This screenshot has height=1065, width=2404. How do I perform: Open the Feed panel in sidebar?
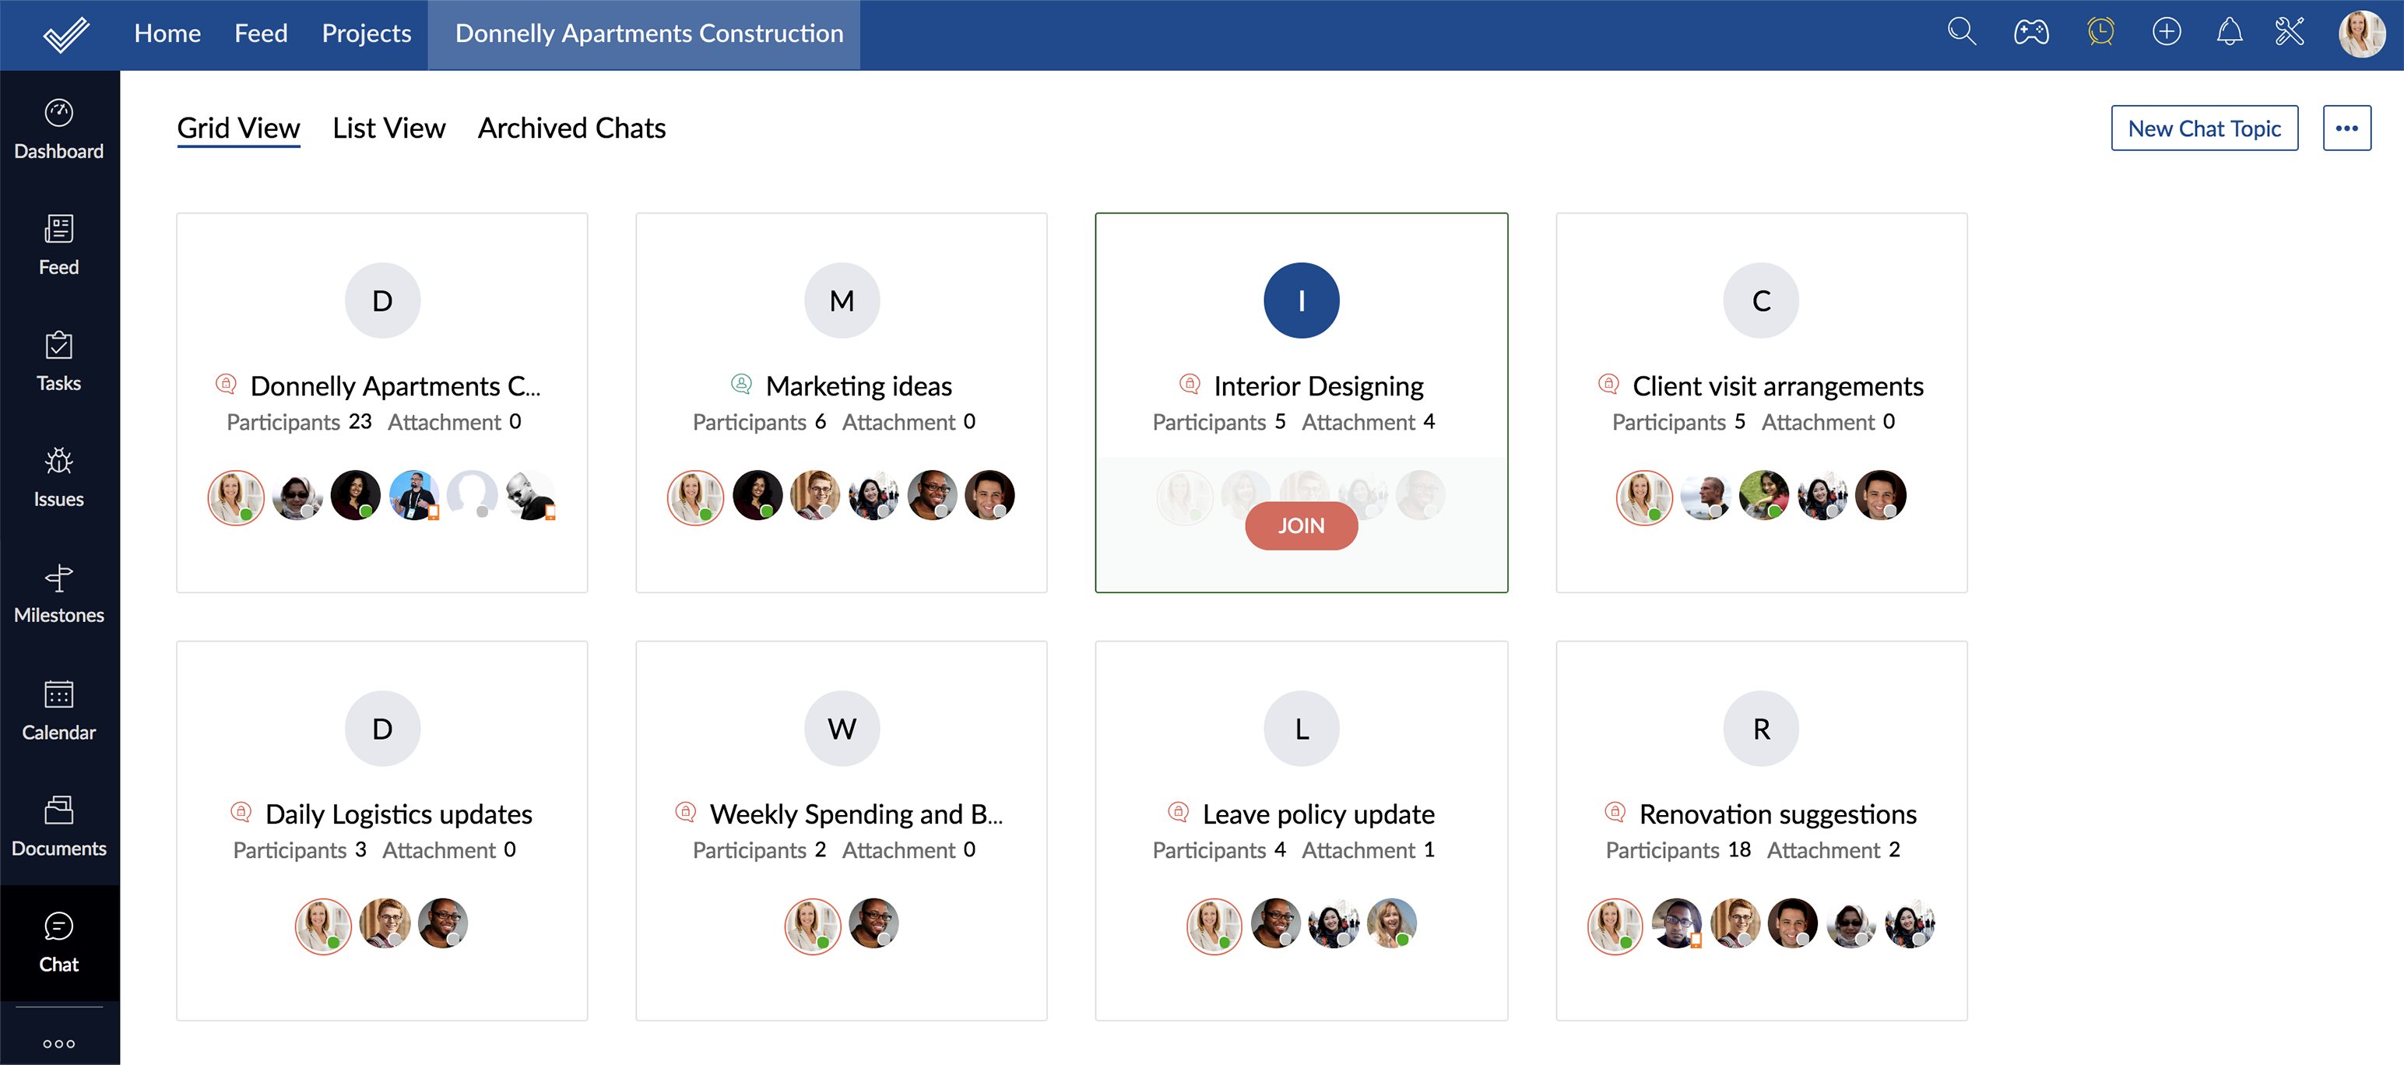58,245
